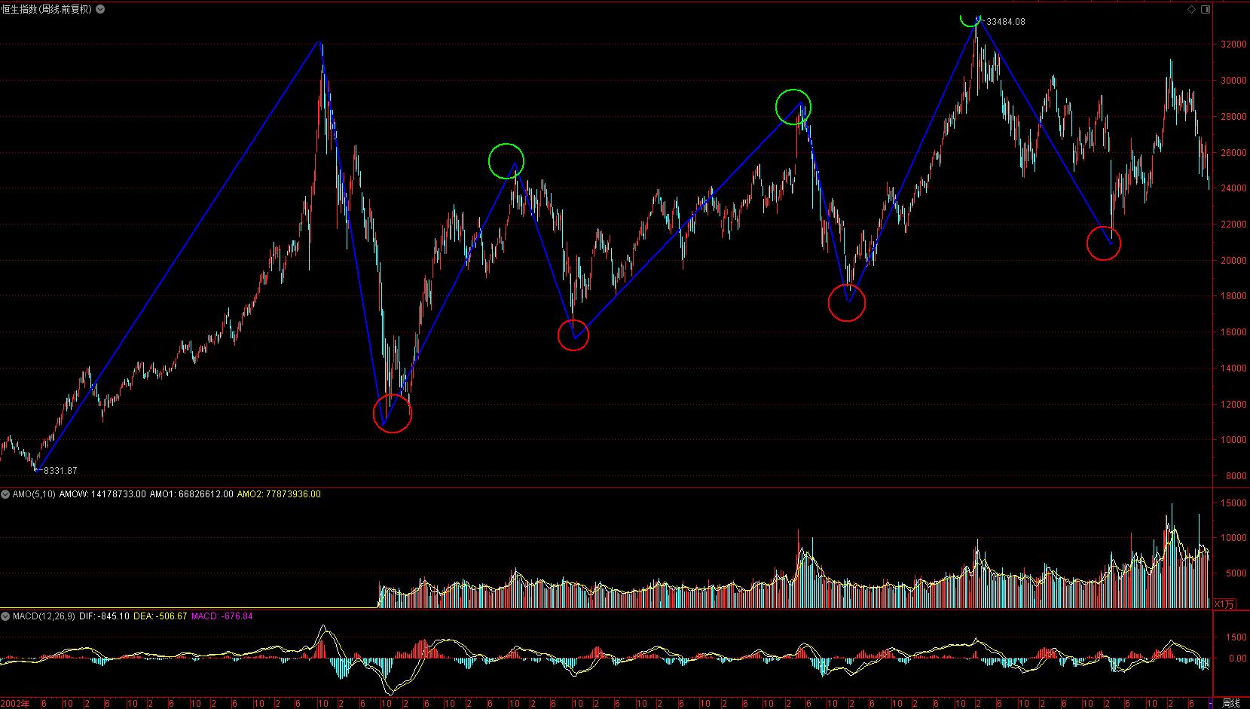The image size is (1250, 709).
Task: Expand the MACD(12,26,9) indicator dropdown arrow
Action: pyautogui.click(x=6, y=616)
